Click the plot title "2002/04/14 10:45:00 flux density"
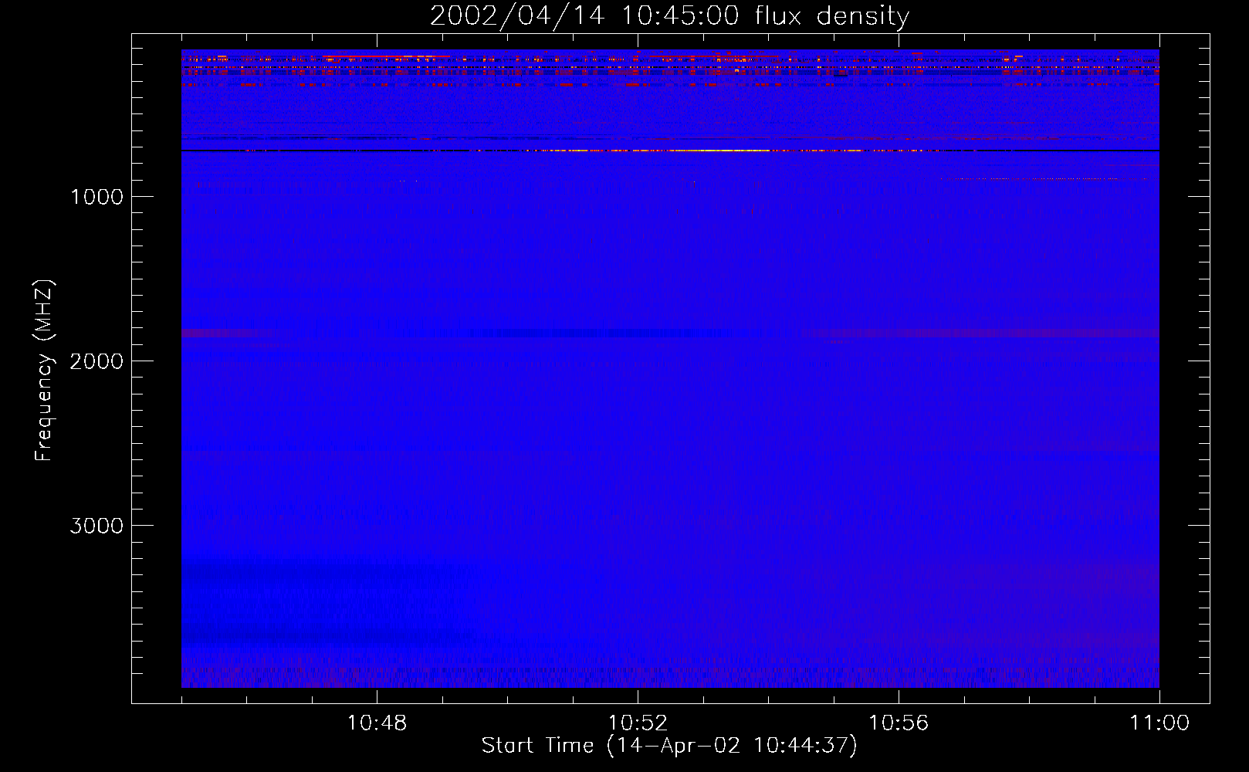This screenshot has width=1249, height=772. tap(669, 16)
